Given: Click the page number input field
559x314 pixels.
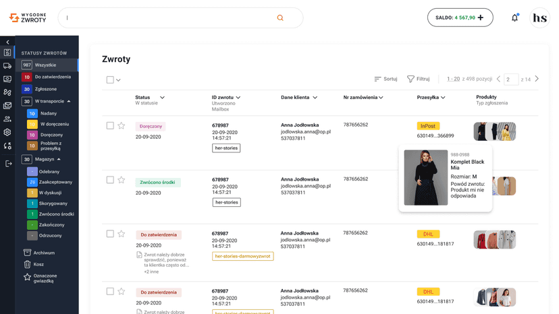Looking at the screenshot, I should (510, 80).
